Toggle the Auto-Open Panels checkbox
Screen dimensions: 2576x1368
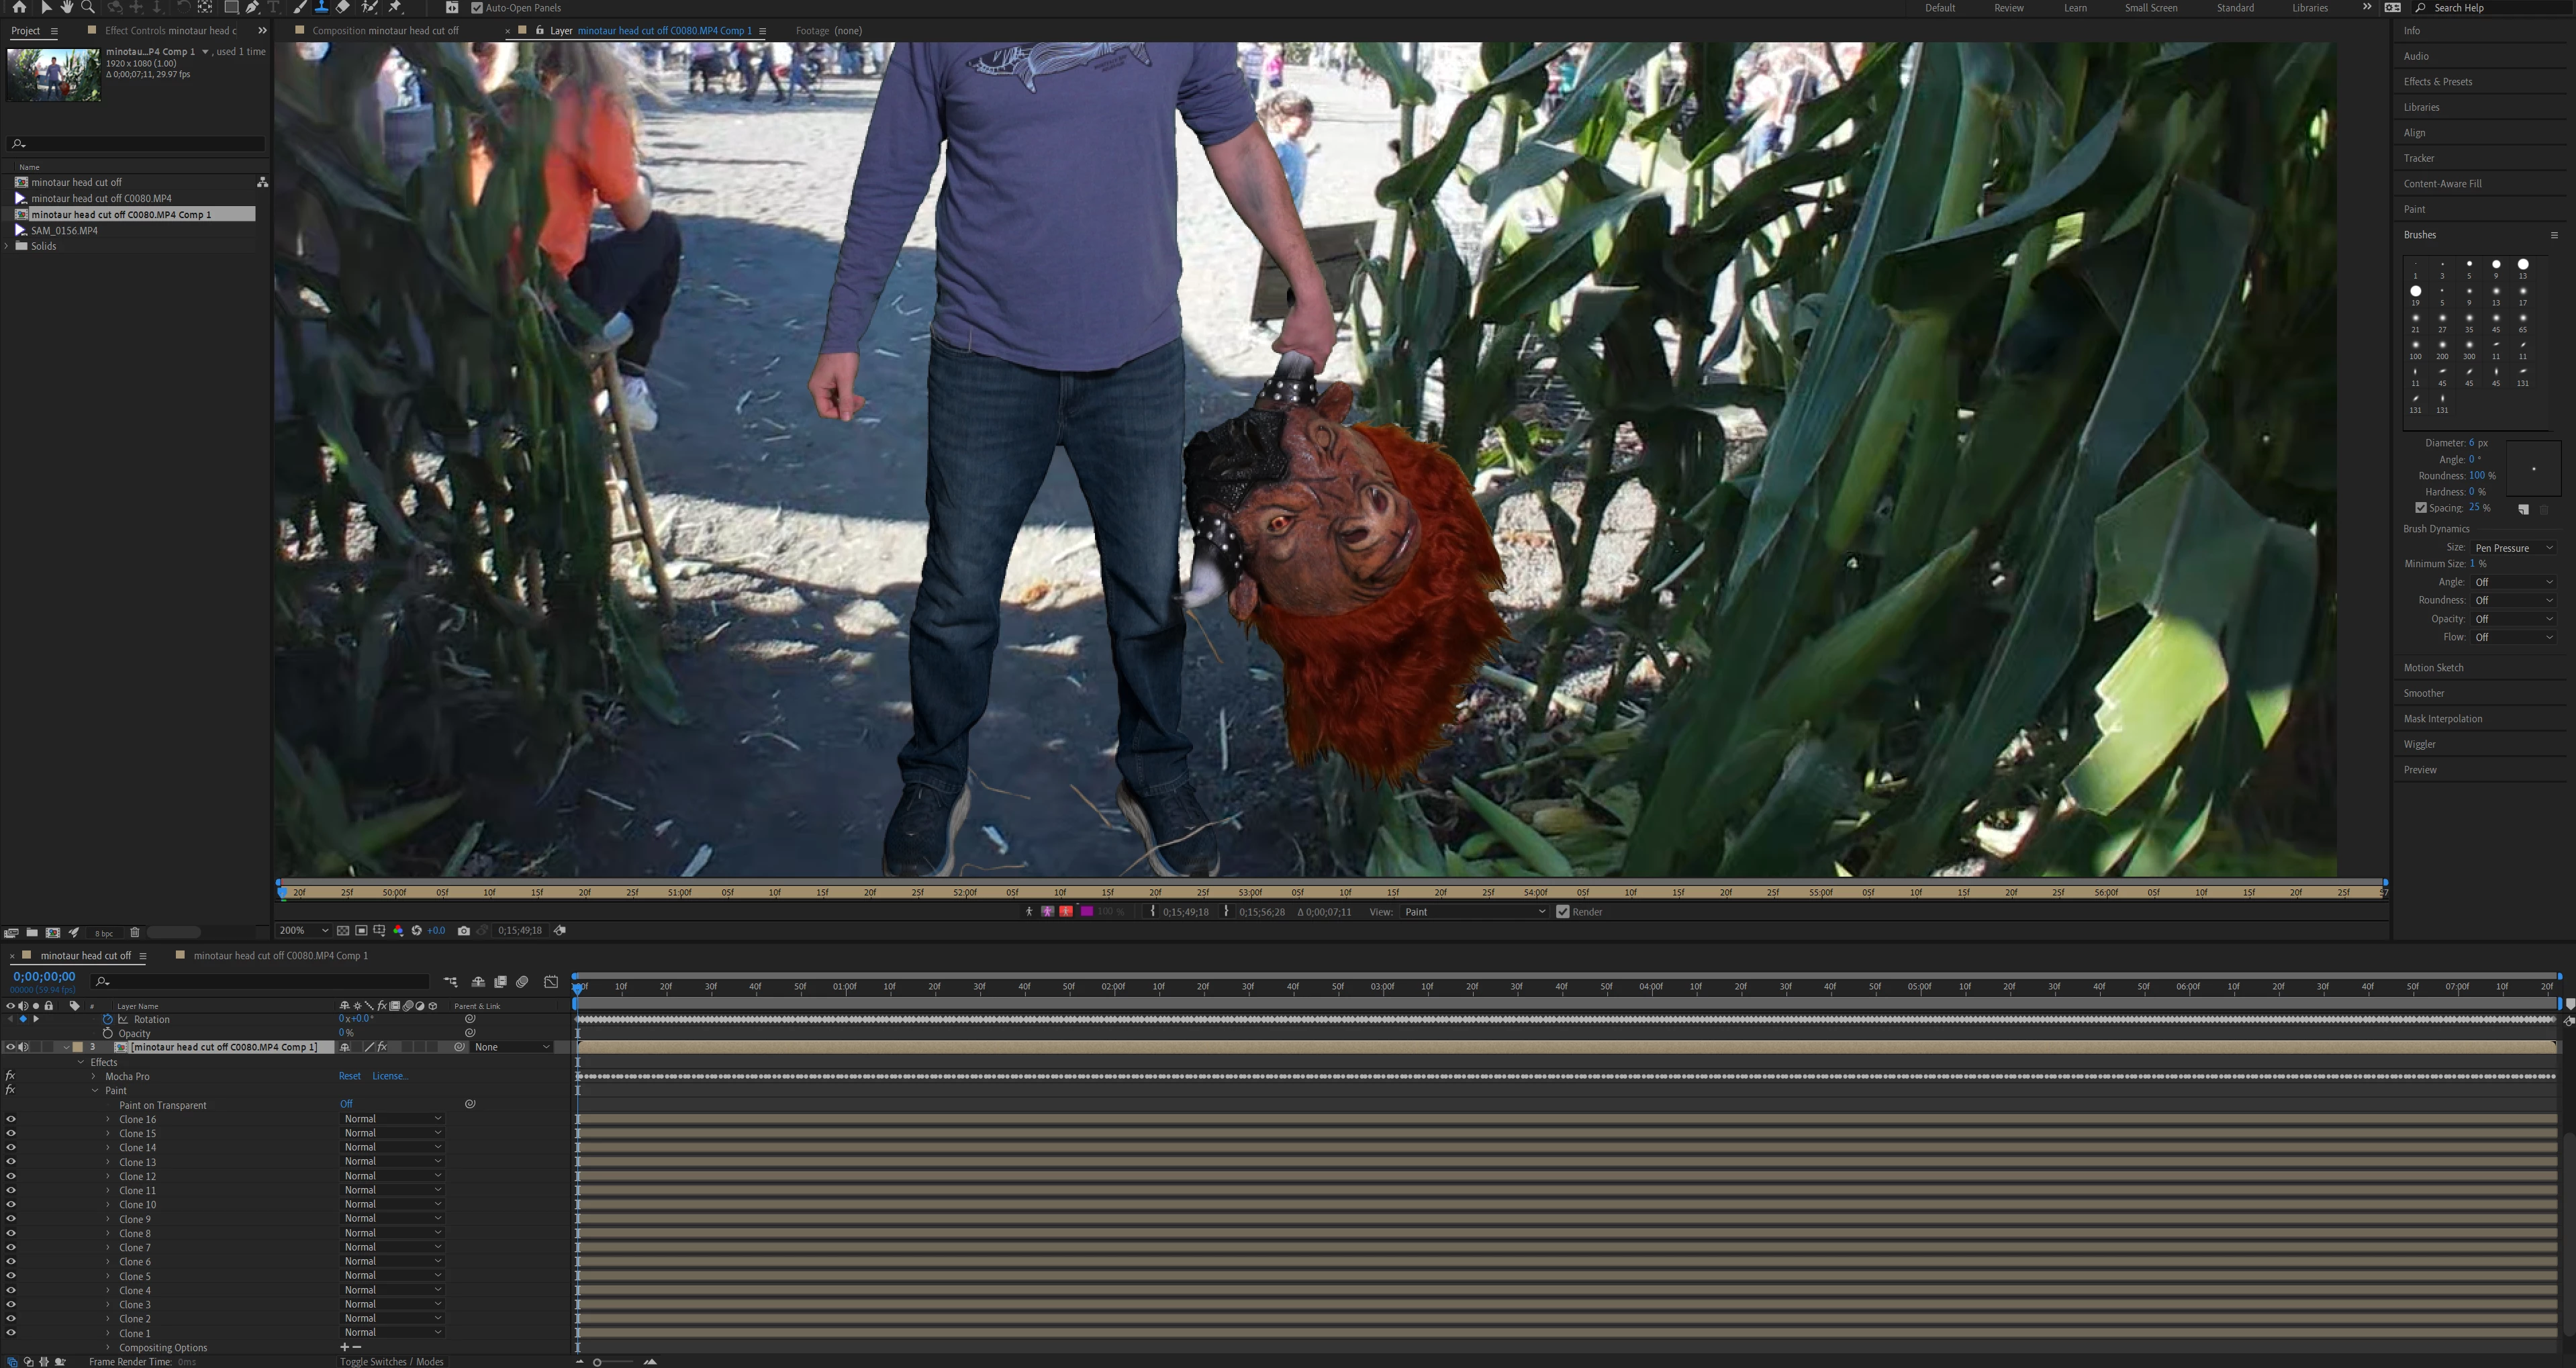coord(477,8)
